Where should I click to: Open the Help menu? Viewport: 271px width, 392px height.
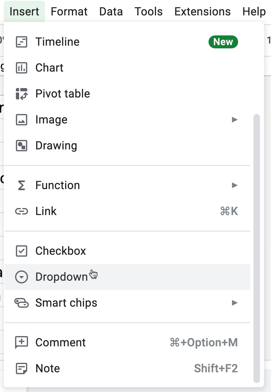point(254,11)
